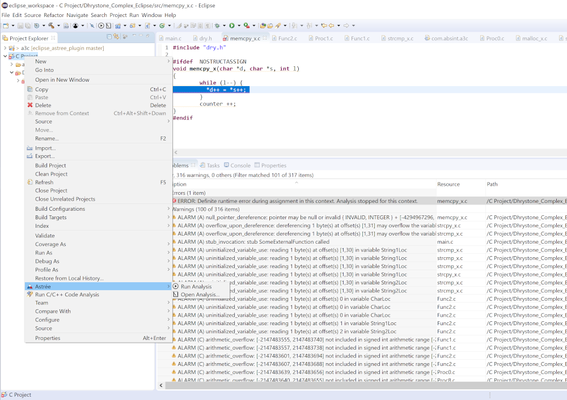This screenshot has width=567, height=400.
Task: Click the New wizard toolbar icon
Action: click(x=6, y=25)
